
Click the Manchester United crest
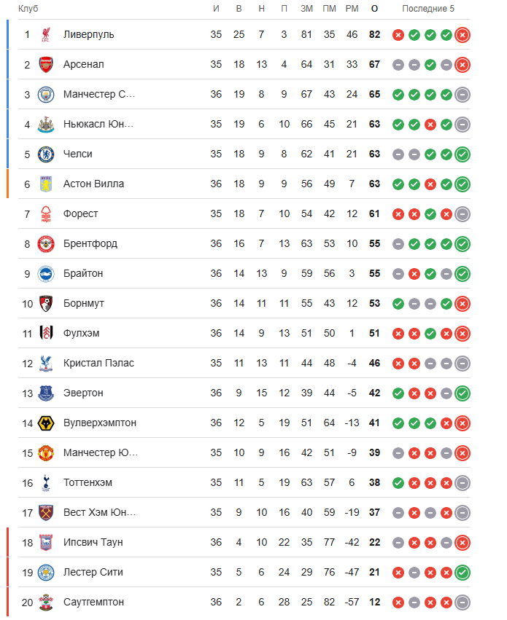46,452
